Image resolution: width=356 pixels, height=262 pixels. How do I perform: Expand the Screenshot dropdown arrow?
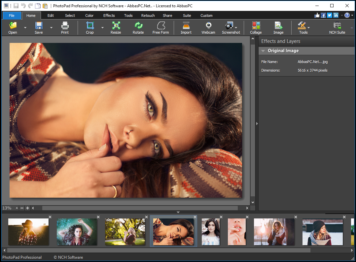[236, 28]
